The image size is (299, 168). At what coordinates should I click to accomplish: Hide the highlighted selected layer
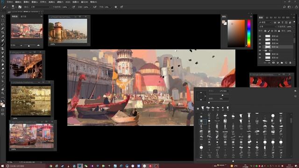click(x=260, y=47)
